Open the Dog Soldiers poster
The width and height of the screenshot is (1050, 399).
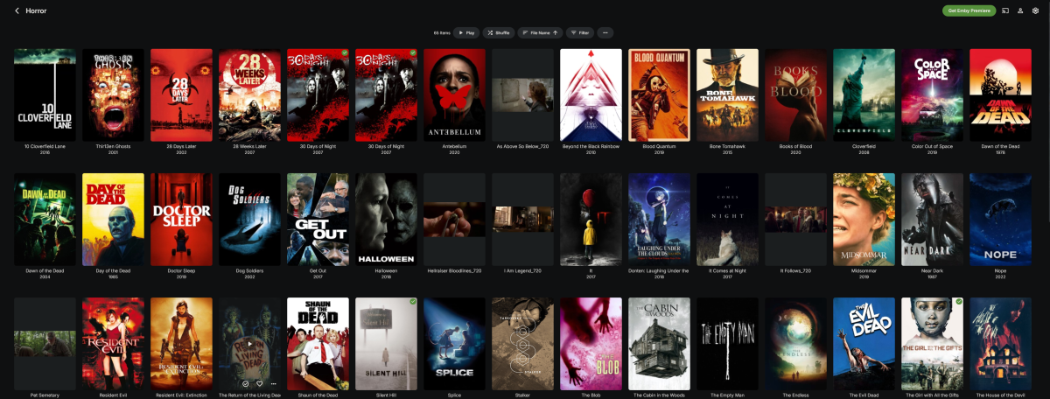point(249,219)
